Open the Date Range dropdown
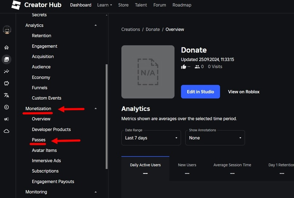Viewport: 294px width, 198px height. coord(151,138)
